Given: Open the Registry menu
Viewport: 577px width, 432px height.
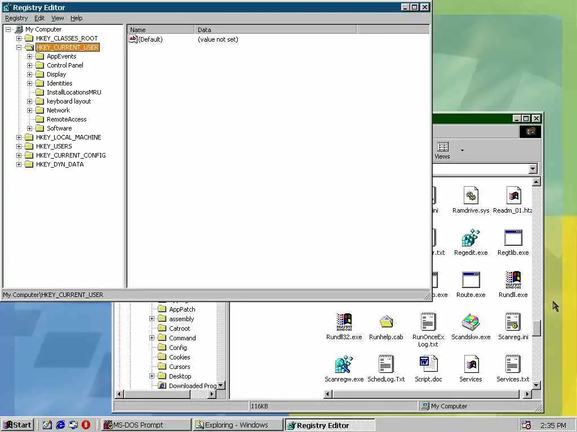Looking at the screenshot, I should pos(16,18).
